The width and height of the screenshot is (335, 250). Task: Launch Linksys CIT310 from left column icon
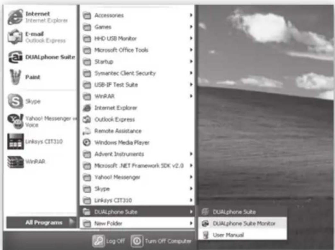click(x=15, y=141)
